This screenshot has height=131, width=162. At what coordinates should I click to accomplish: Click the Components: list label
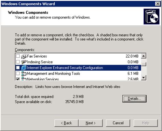[25, 50]
